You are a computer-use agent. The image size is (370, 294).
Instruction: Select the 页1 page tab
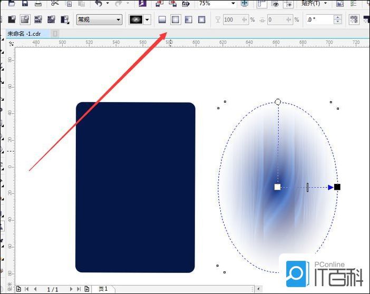pos(103,289)
